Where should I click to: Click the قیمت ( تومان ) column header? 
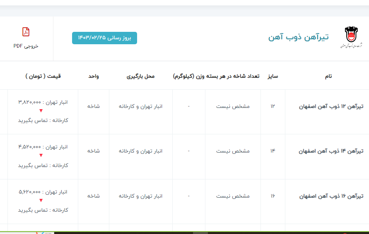pyautogui.click(x=43, y=76)
